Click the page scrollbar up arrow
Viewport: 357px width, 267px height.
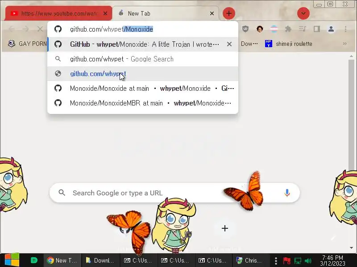tap(351, 56)
